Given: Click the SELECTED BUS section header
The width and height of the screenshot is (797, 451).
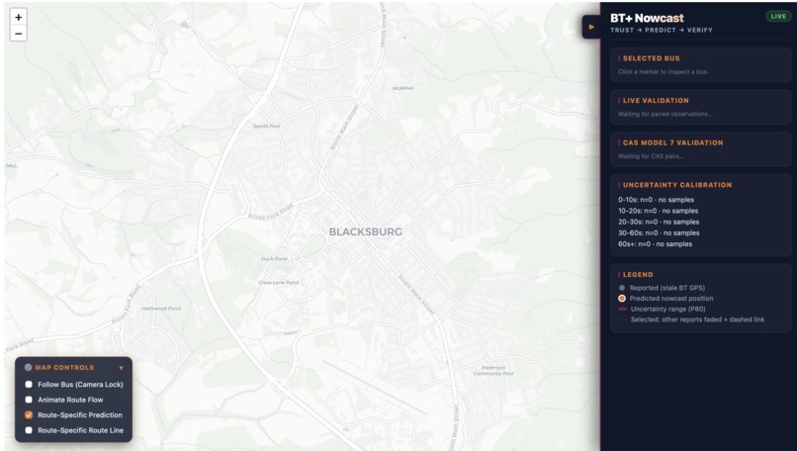Looking at the screenshot, I should [x=651, y=58].
